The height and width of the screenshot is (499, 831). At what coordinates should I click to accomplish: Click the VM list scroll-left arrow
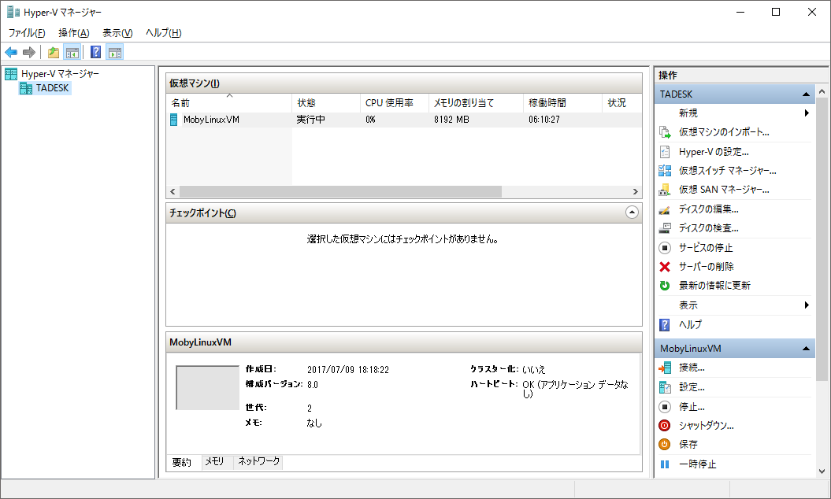173,191
